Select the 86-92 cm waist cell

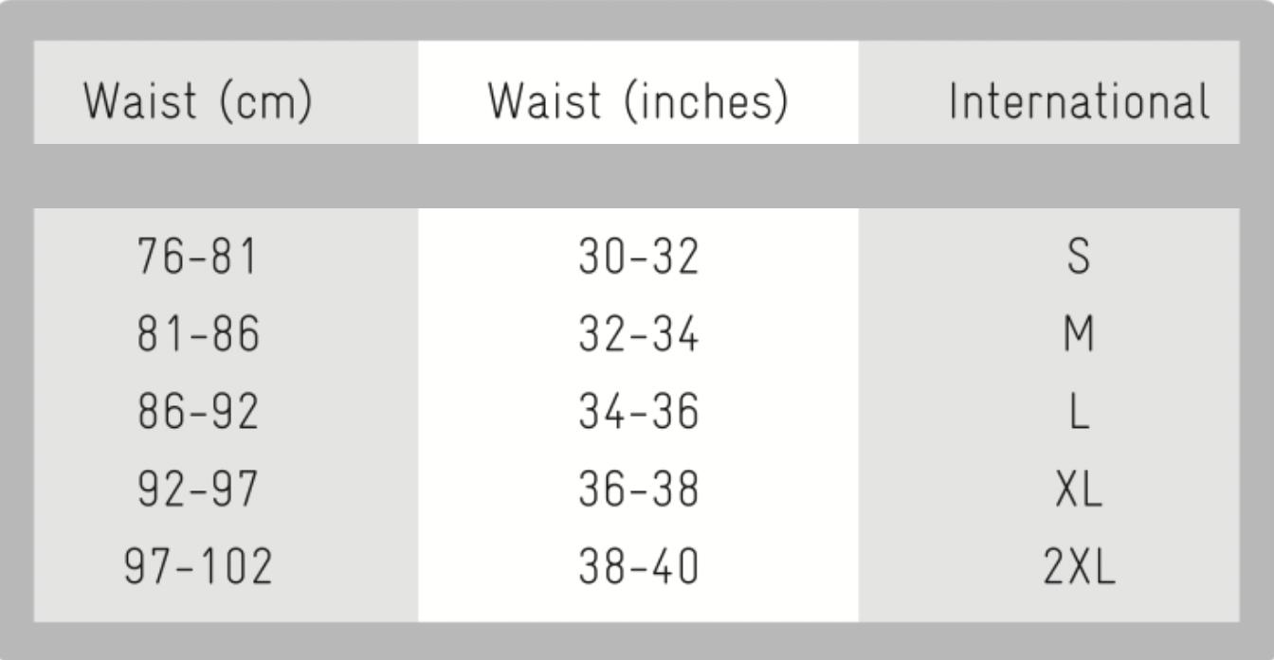coord(198,413)
